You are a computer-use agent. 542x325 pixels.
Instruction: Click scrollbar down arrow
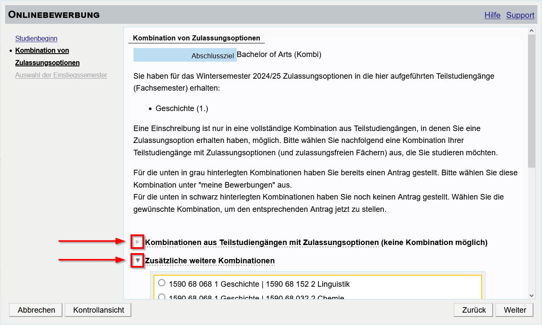531,295
